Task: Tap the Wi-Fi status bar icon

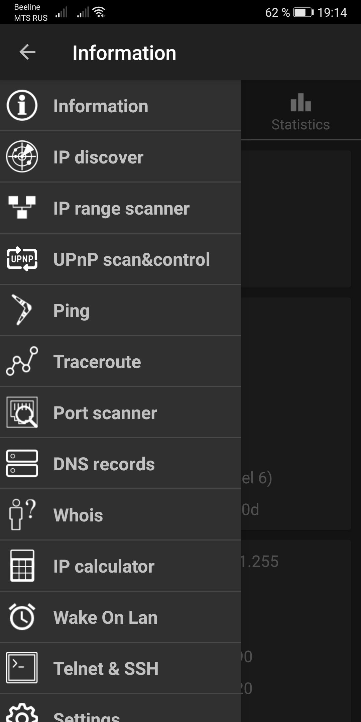Action: [x=99, y=12]
